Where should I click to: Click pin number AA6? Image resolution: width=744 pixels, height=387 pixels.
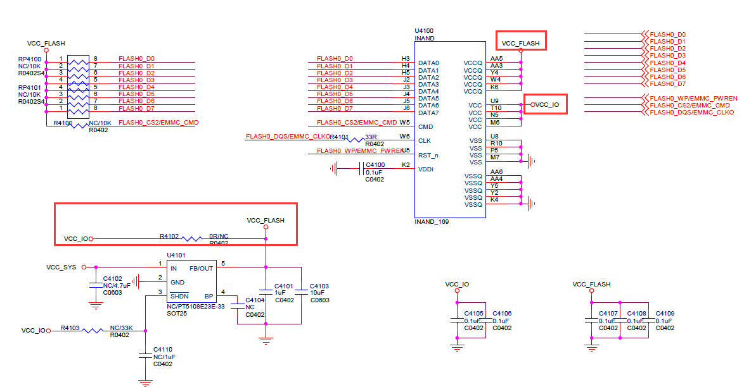click(496, 171)
